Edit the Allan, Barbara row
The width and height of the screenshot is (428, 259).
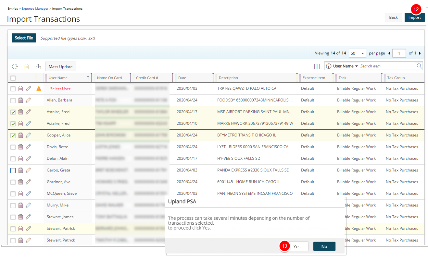click(28, 100)
